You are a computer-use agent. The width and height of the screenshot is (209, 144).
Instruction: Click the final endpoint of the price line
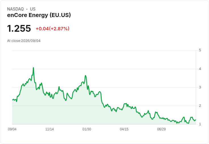pos(196,120)
